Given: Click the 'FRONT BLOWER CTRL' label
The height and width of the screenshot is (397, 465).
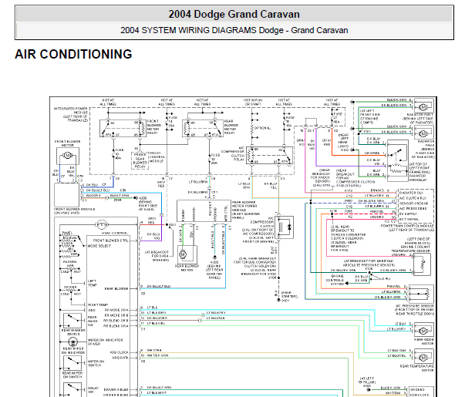Looking at the screenshot, I should (110, 241).
